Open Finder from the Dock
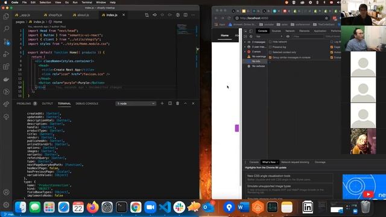 tap(21, 207)
